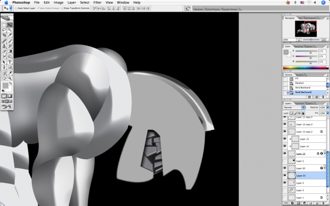Switch to the Swatches tab
Viewport: 330px width, 206px height.
point(299,46)
